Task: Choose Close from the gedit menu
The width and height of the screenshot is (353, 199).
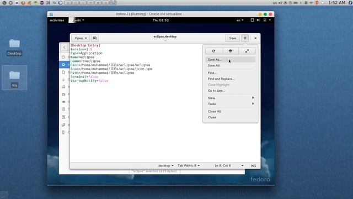Action: pos(231,117)
